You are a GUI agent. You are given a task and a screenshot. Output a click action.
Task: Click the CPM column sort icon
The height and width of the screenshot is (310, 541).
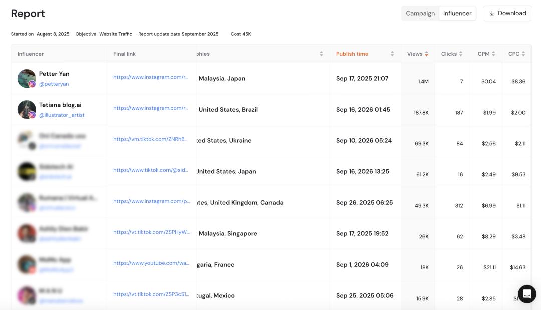point(493,54)
